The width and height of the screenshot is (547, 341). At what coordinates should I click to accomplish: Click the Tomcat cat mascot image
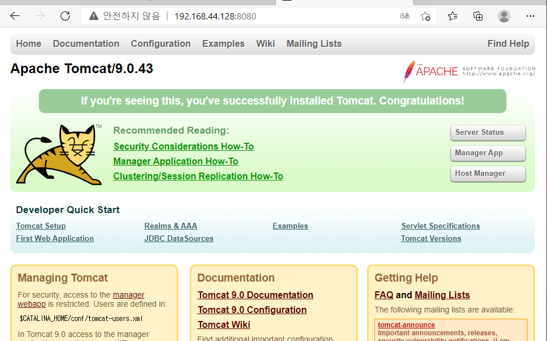click(59, 154)
